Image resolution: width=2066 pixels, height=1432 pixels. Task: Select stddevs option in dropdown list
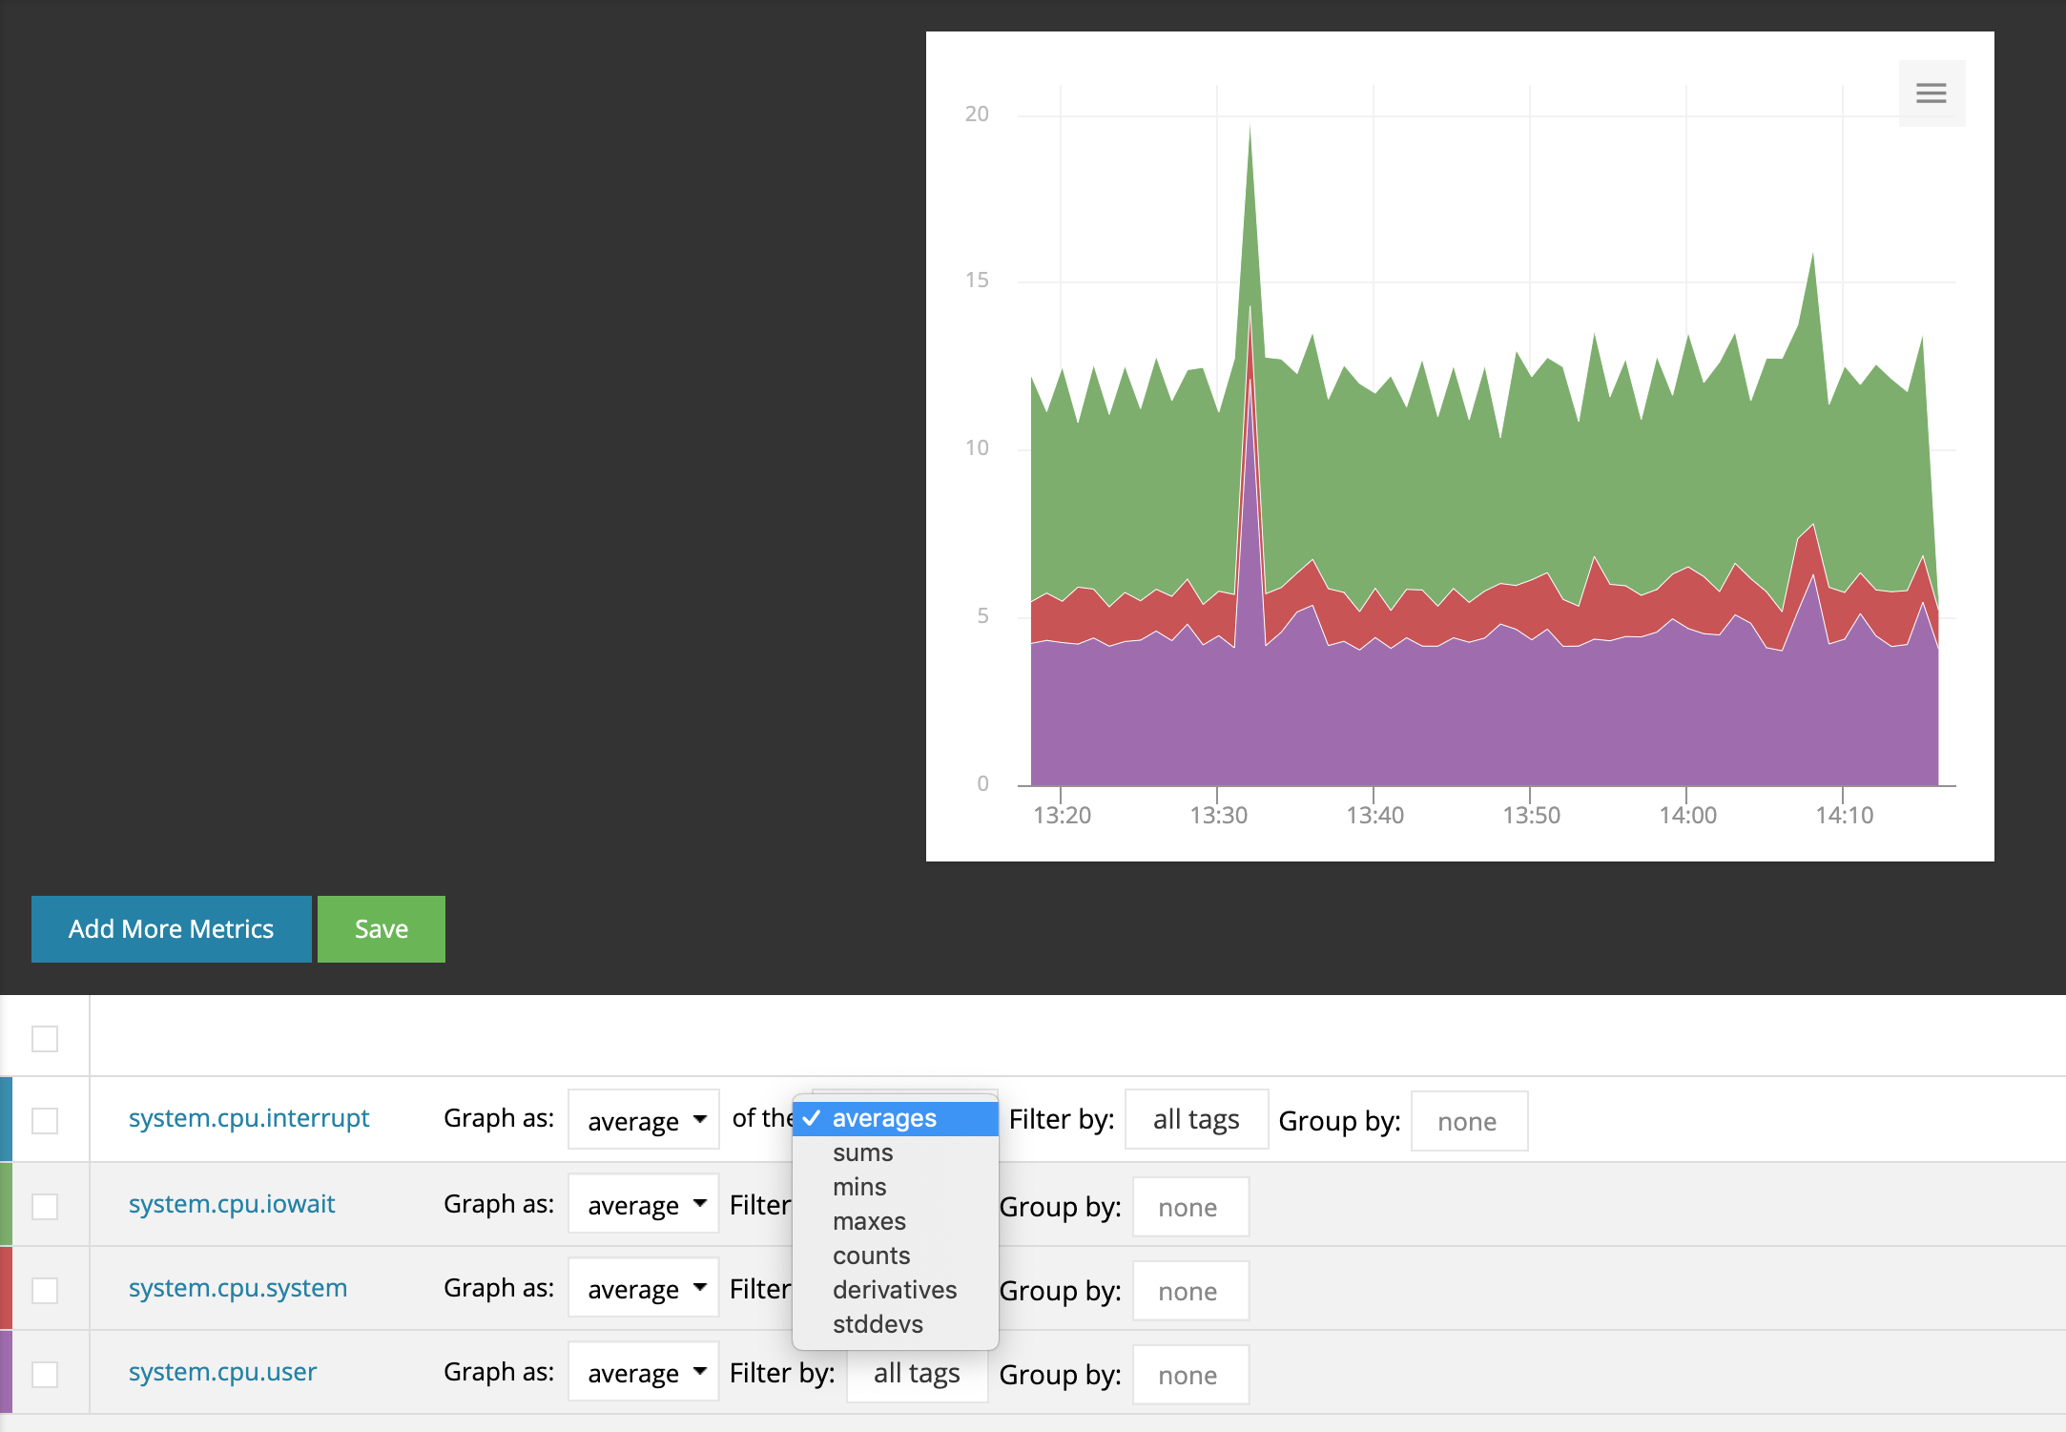pos(877,1324)
